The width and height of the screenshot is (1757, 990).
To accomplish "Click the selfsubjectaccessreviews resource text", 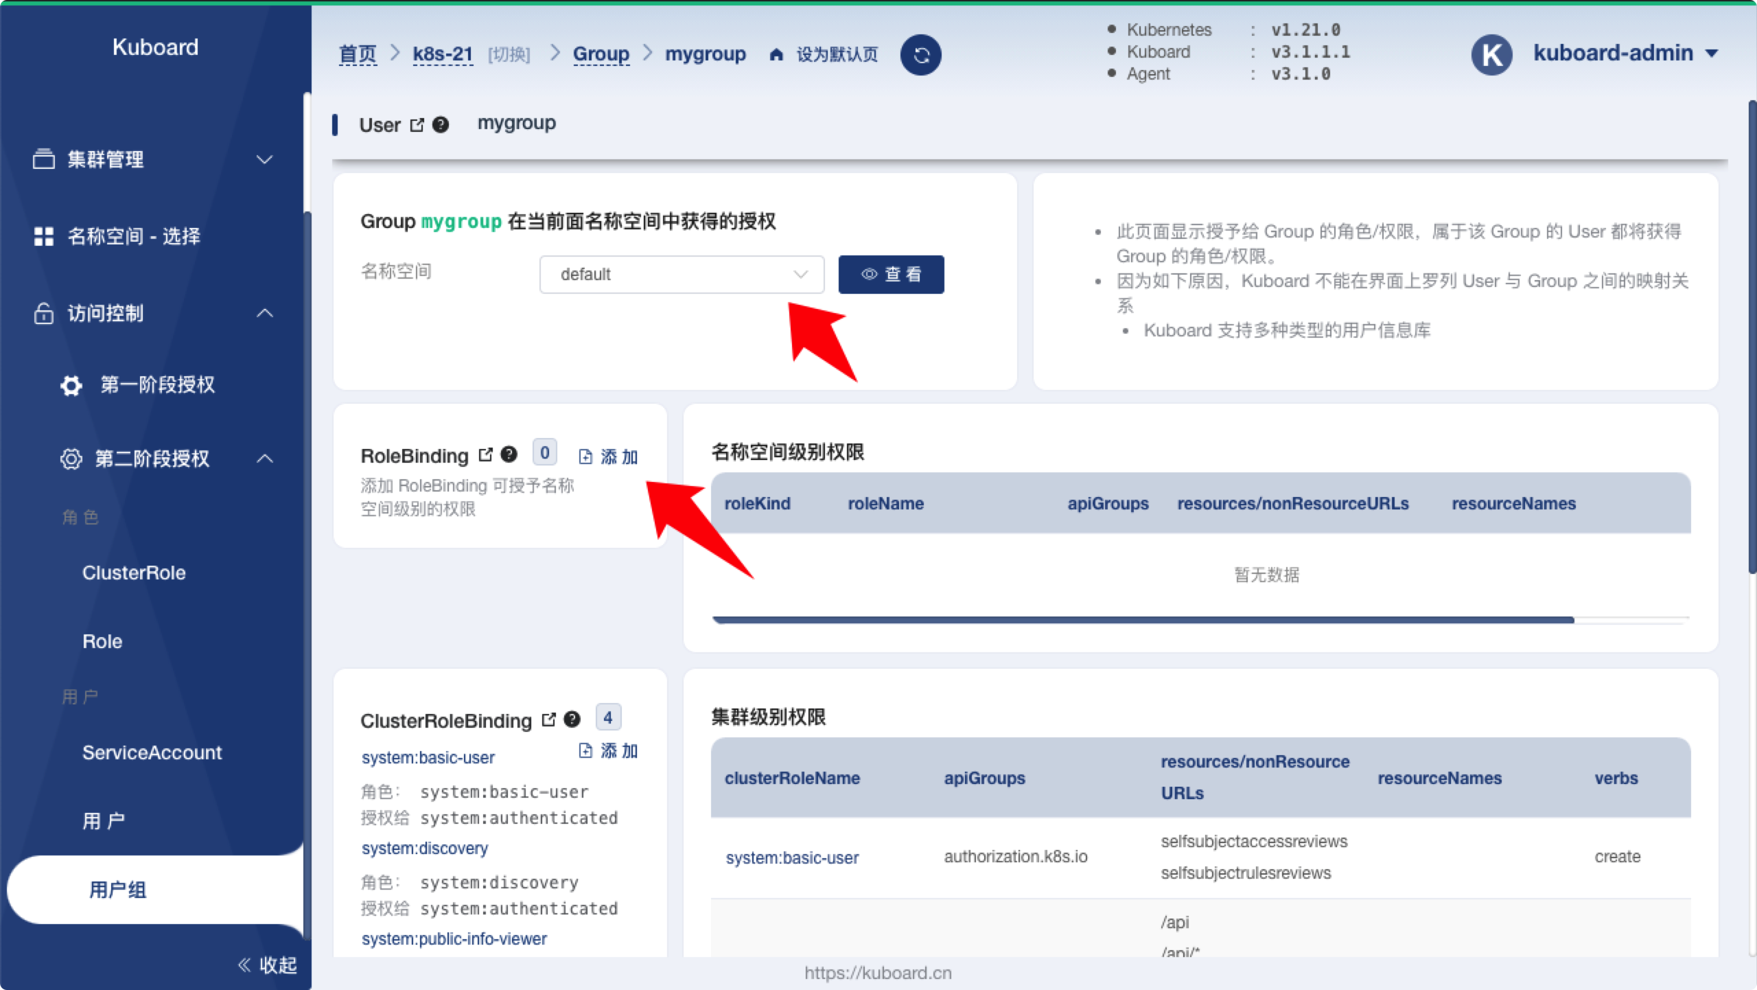I will pyautogui.click(x=1254, y=842).
